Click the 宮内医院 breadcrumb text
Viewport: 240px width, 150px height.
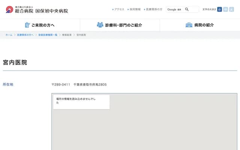tap(81, 35)
